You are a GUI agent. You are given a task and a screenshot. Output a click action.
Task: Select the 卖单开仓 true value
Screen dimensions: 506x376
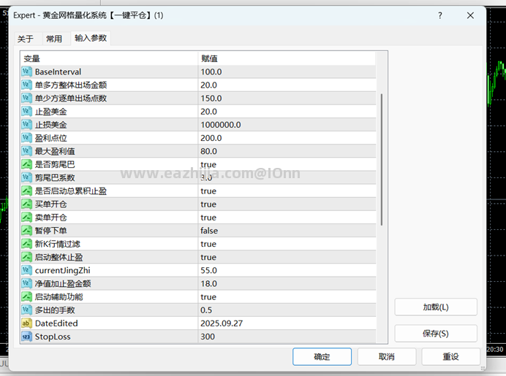click(208, 217)
